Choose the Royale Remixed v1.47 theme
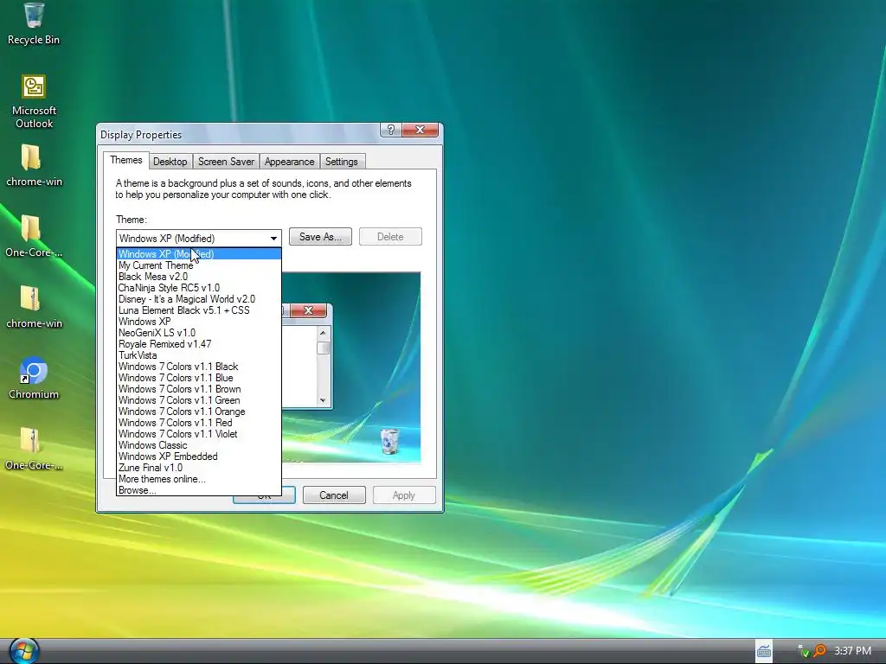This screenshot has width=886, height=664. [199, 344]
